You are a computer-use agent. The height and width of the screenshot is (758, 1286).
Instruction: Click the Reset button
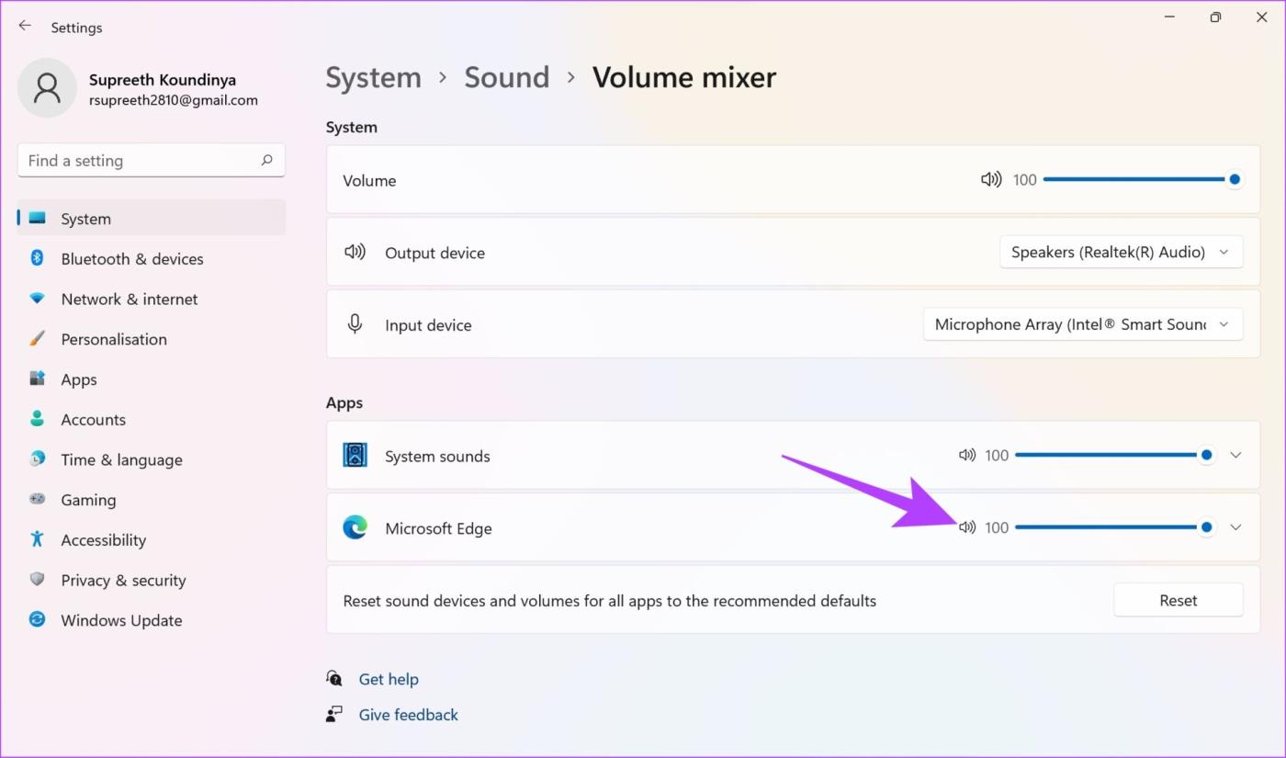tap(1178, 600)
